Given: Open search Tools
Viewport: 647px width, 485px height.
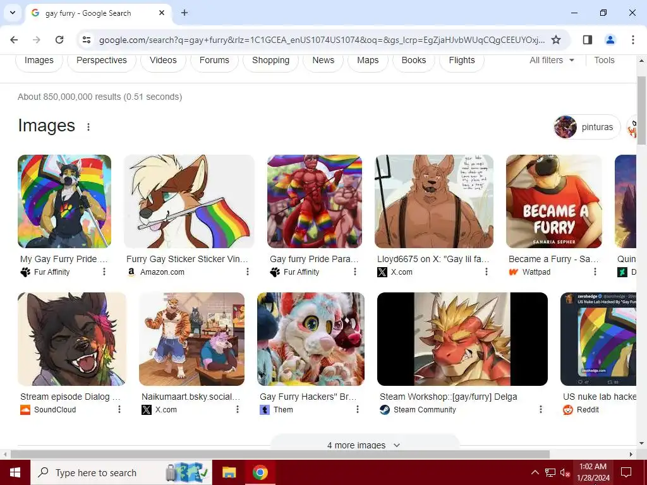Looking at the screenshot, I should 604,60.
